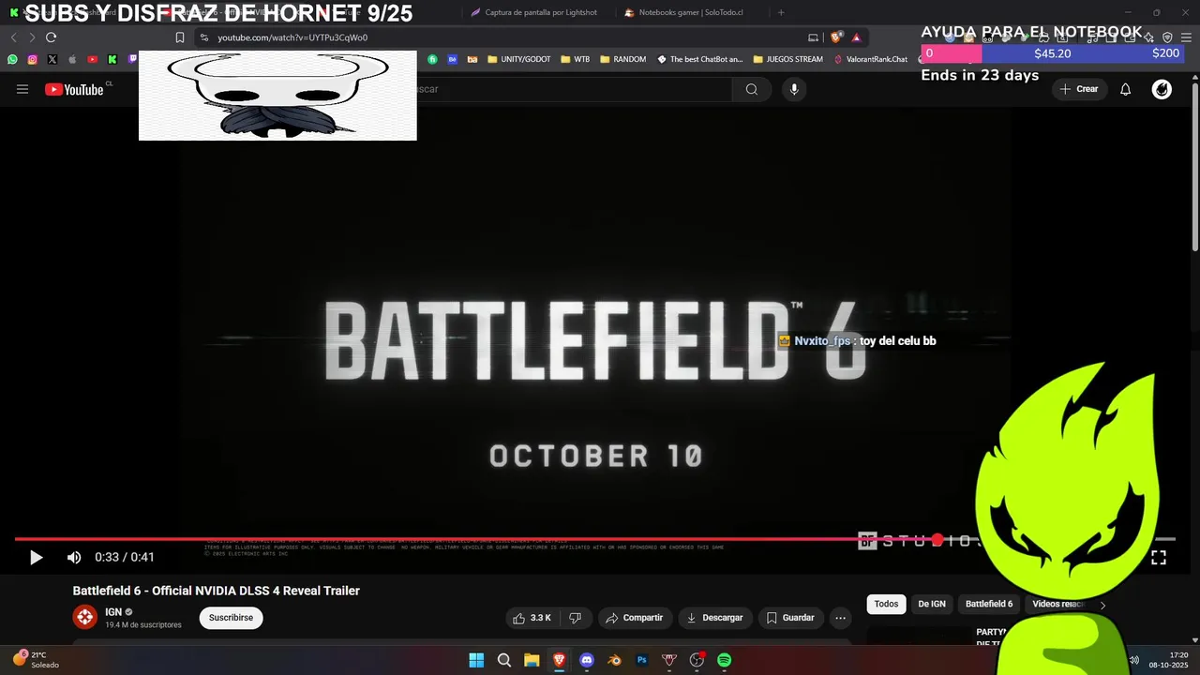Open the X (Twitter) bookmark icon
1200x675 pixels.
click(x=52, y=59)
